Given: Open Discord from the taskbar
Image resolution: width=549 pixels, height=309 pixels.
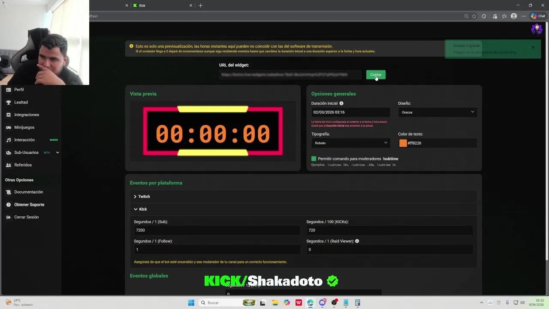Looking at the screenshot, I should [x=323, y=303].
